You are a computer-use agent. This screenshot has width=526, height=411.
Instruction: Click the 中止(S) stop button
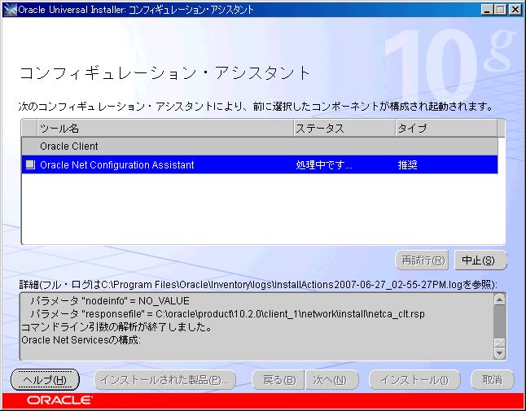[x=480, y=260]
